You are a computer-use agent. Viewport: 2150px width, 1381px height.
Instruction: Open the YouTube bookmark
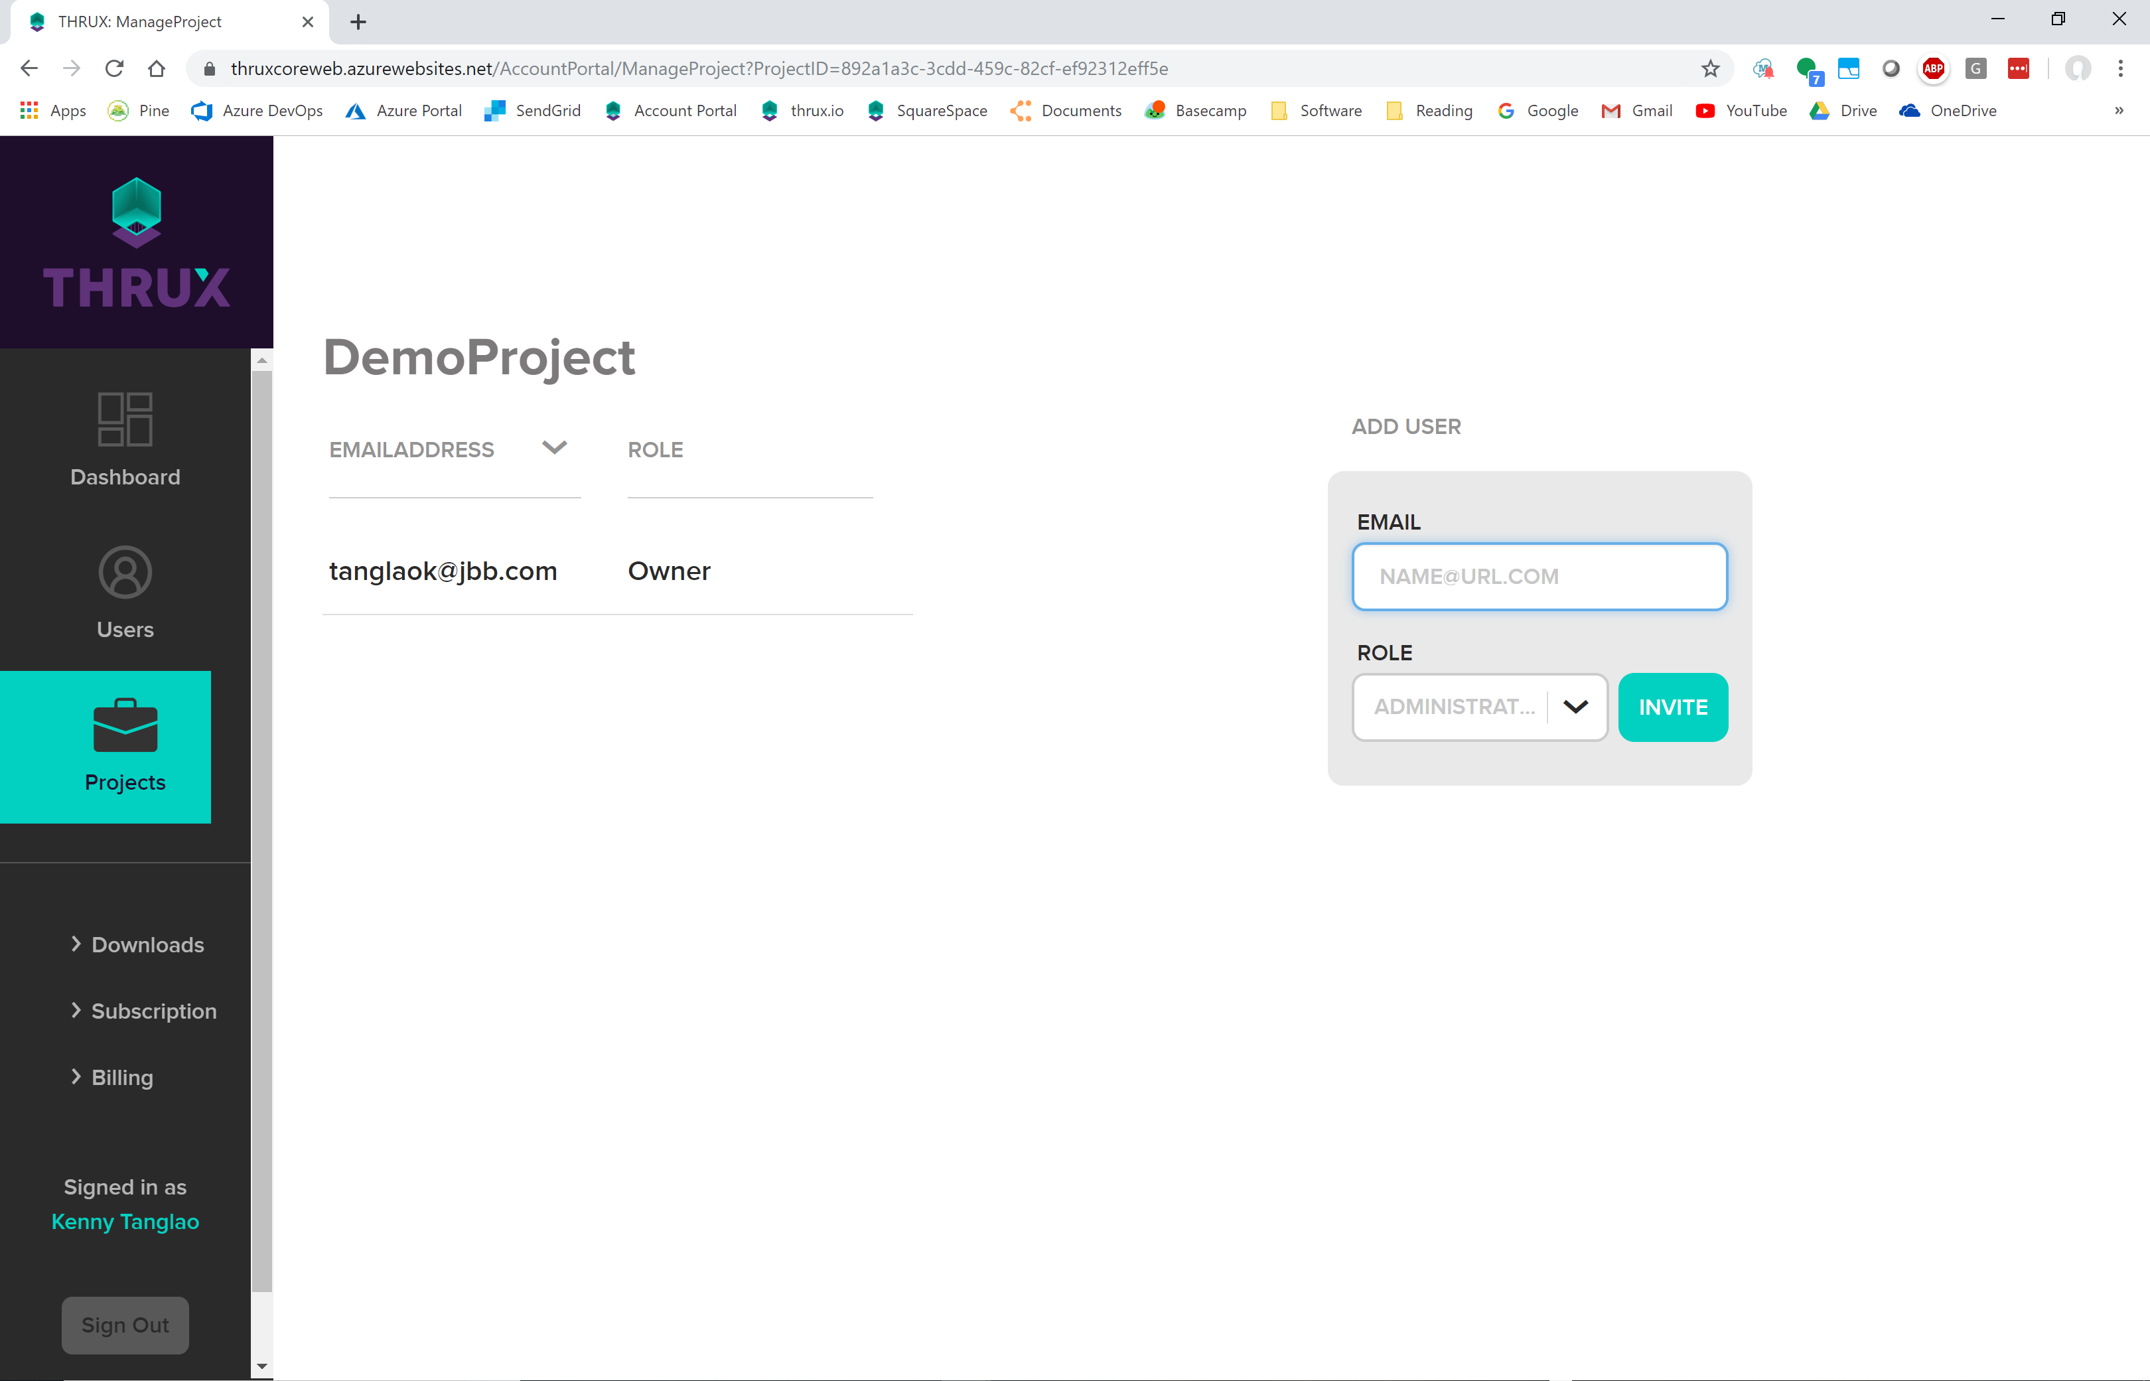pyautogui.click(x=1741, y=110)
